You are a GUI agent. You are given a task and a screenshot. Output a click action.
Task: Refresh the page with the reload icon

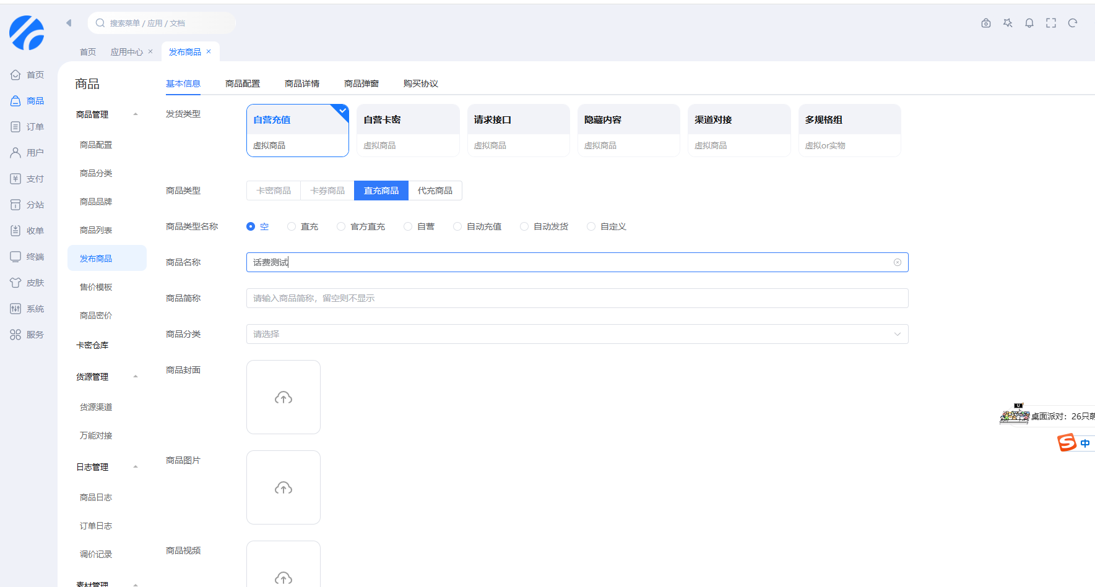point(1072,23)
